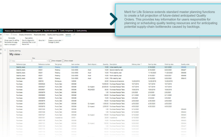The height and width of the screenshot is (137, 221).
Task: Open Recent clock icon in sidebar
Action: pos(1,46)
